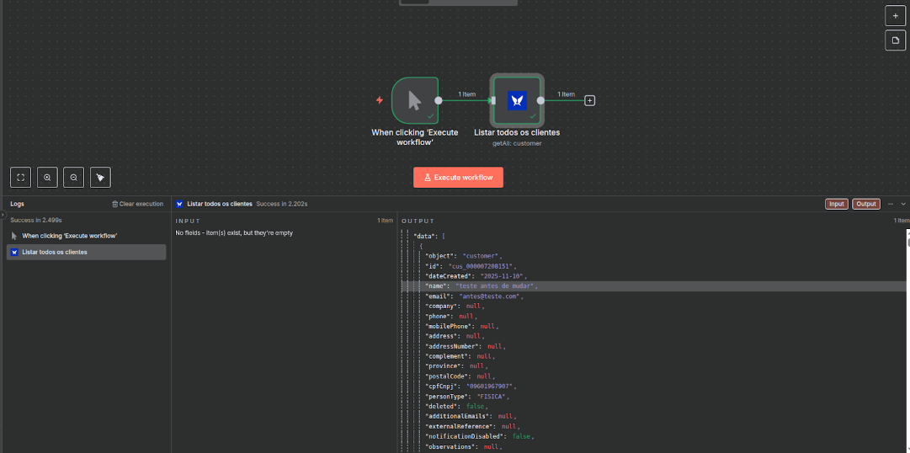Click the red lightning trigger indicator
Viewport: 910px width, 453px height.
[380, 100]
